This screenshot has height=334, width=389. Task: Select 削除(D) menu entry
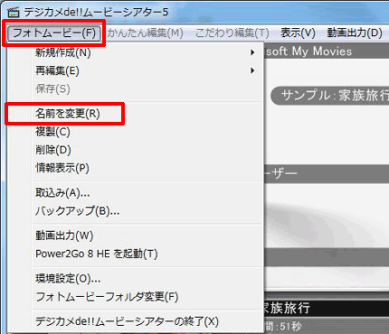tap(53, 150)
